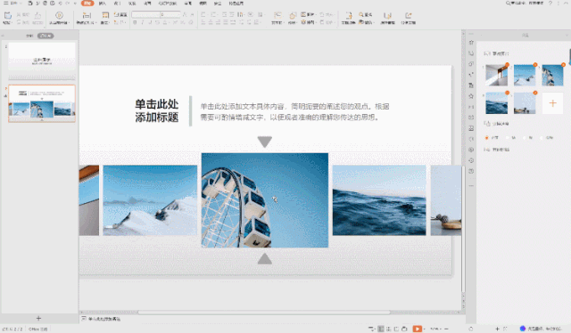Open the side panel title dropdown chevron
Viewport: 571px width, 333px height.
[567, 35]
